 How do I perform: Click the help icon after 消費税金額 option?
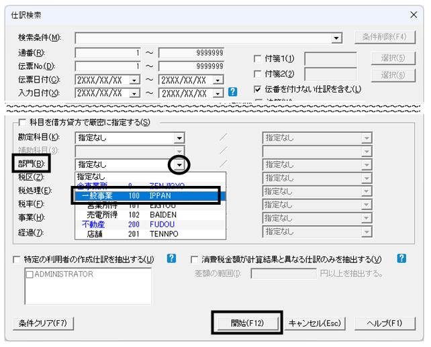pyautogui.click(x=401, y=258)
